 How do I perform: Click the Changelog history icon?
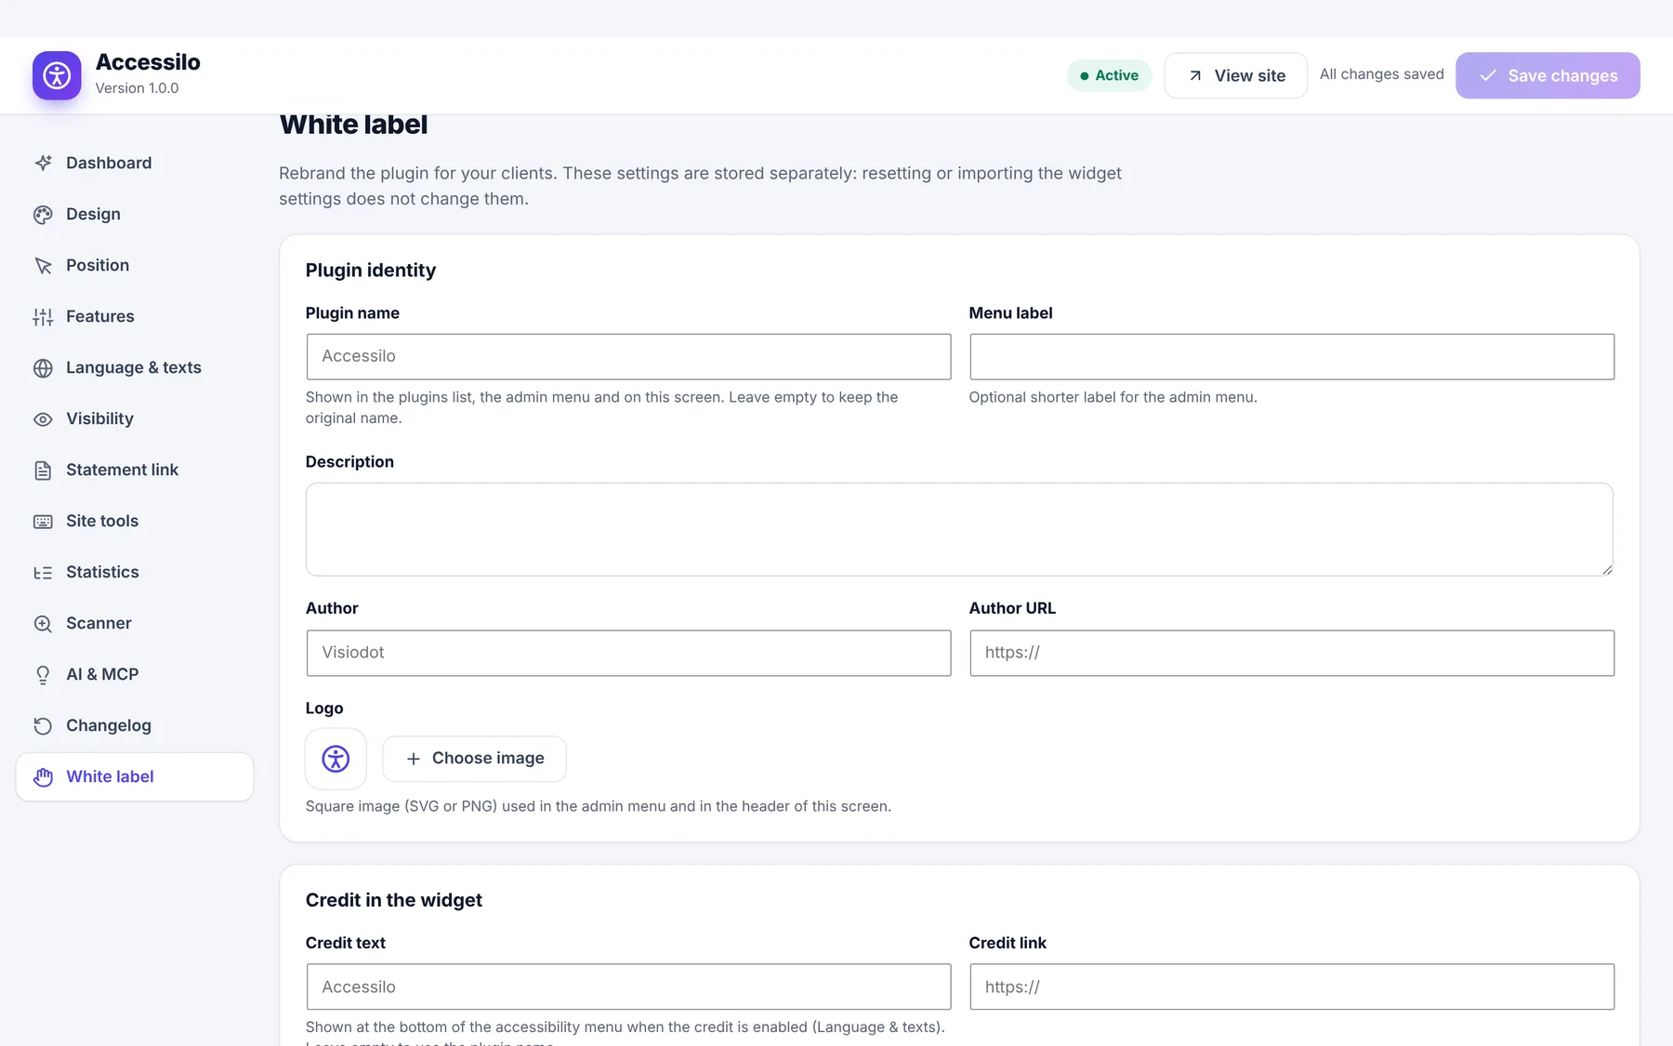click(43, 725)
